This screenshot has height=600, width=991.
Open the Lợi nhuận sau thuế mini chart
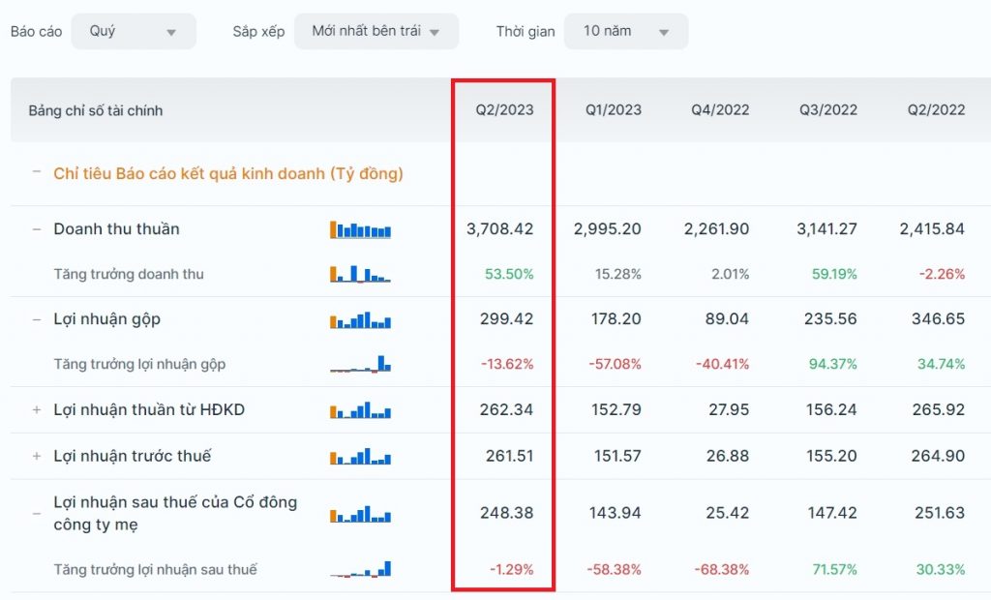pos(360,515)
